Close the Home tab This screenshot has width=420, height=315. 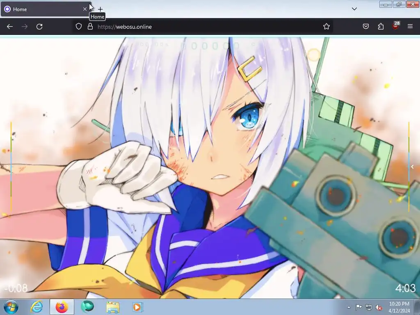point(85,9)
